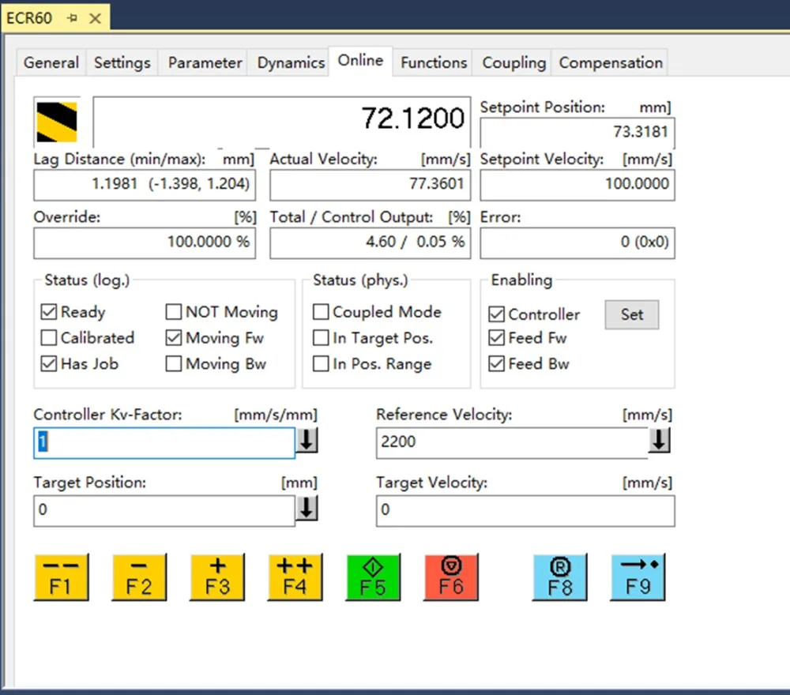Pin the ECR60 tab with pushpin icon
Image resolution: width=790 pixels, height=695 pixels.
click(73, 18)
